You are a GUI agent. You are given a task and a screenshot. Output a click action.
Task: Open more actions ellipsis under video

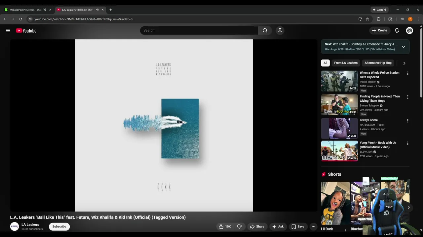pos(313,226)
